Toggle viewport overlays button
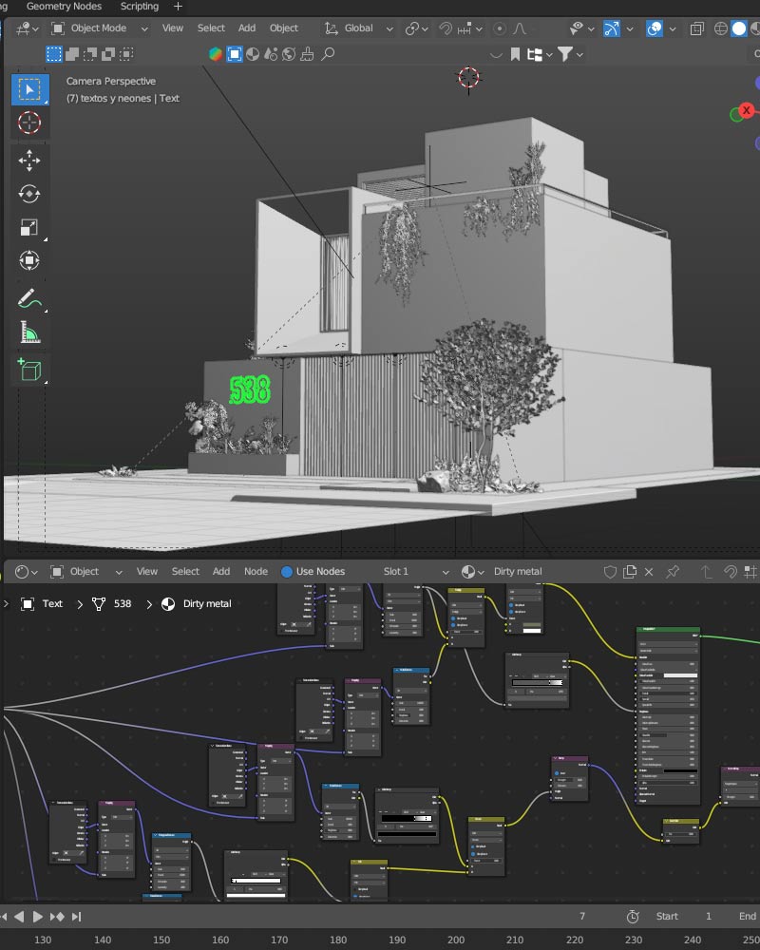The height and width of the screenshot is (950, 760). point(655,28)
